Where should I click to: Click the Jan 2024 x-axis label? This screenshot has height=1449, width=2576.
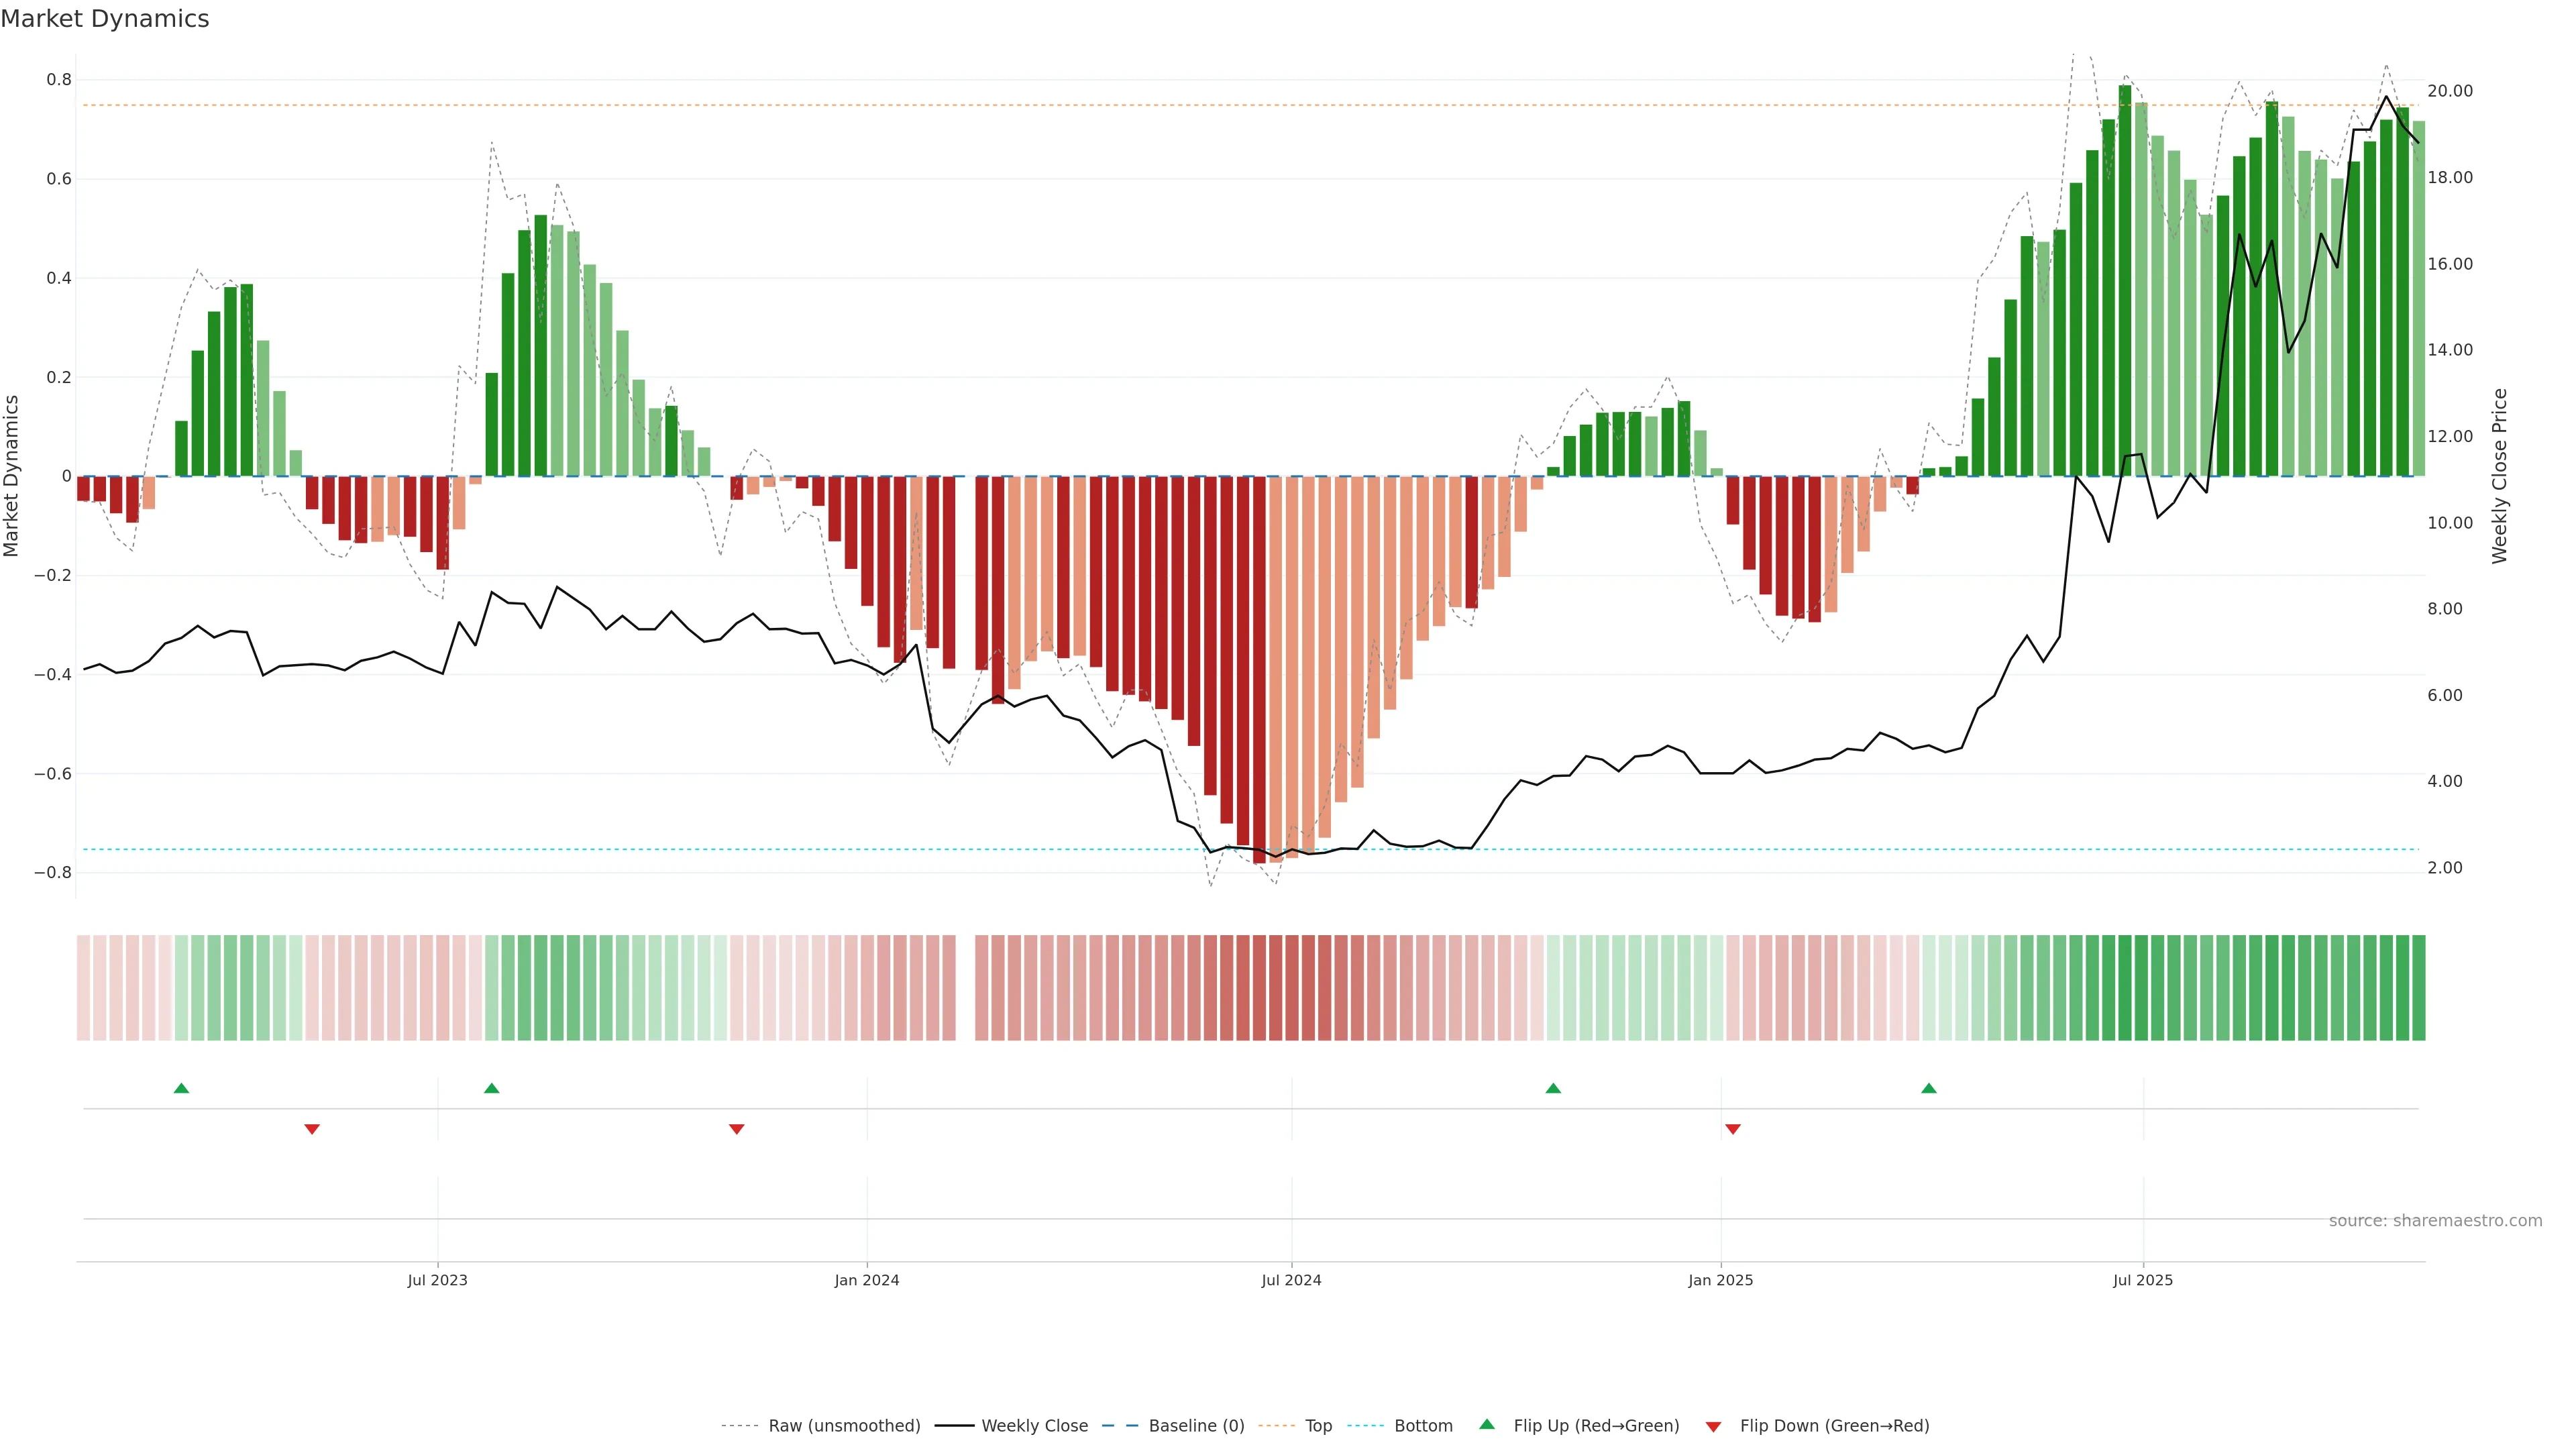coord(867,1280)
